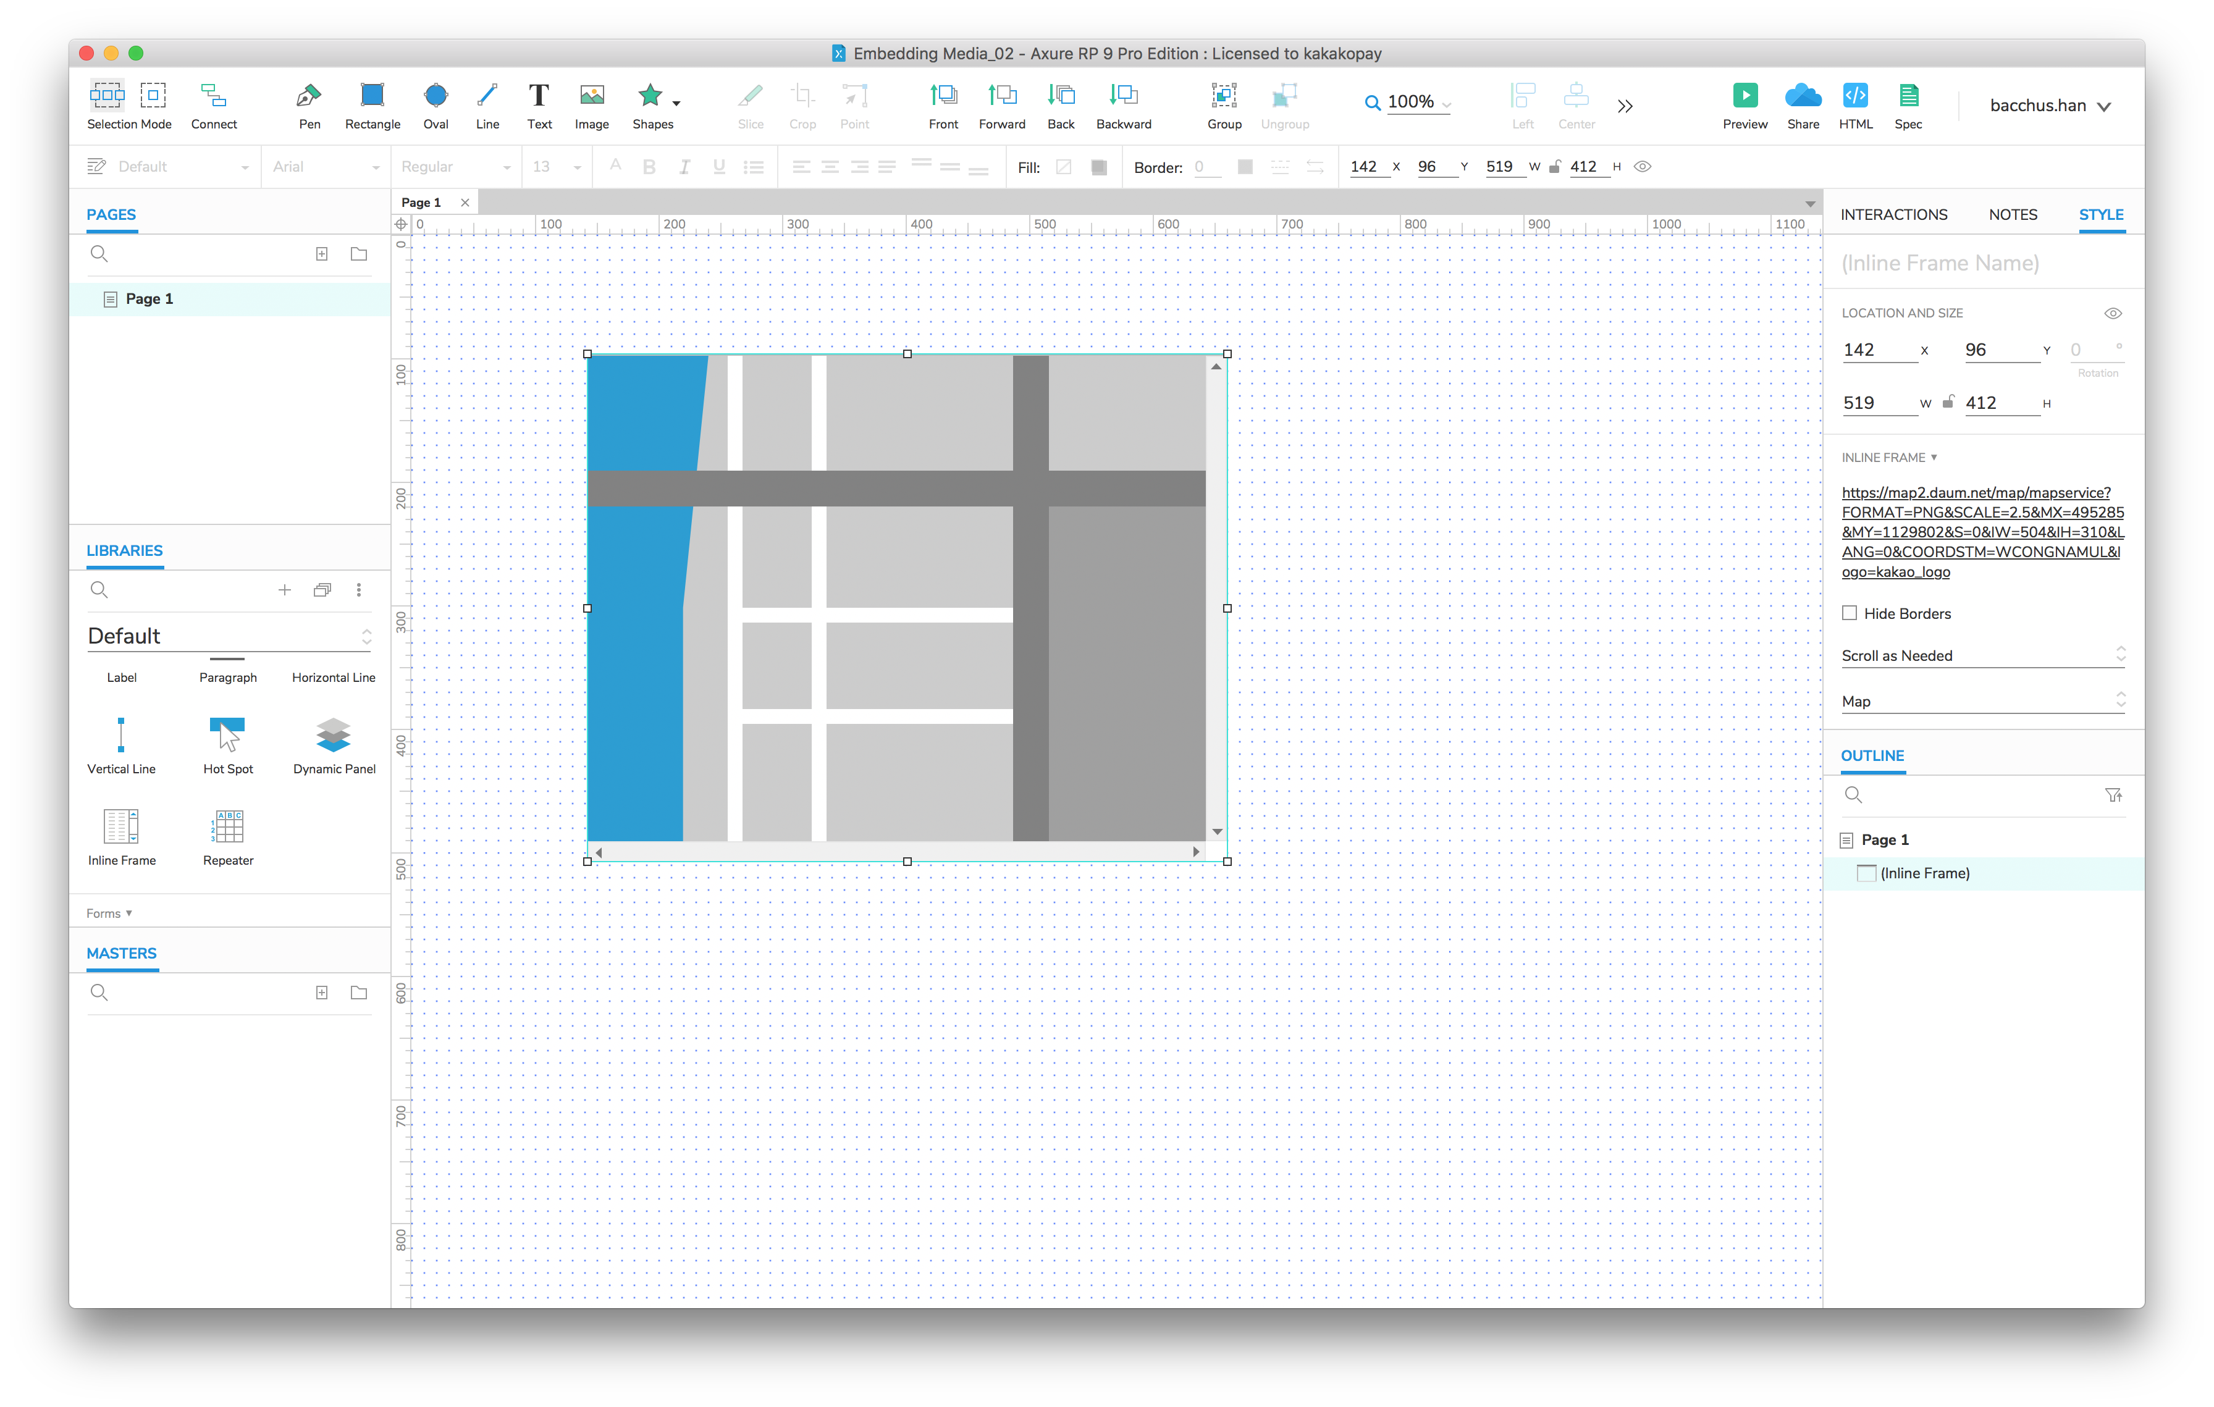The image size is (2214, 1407).
Task: Open the Scroll as Needed dropdown
Action: coord(1982,655)
